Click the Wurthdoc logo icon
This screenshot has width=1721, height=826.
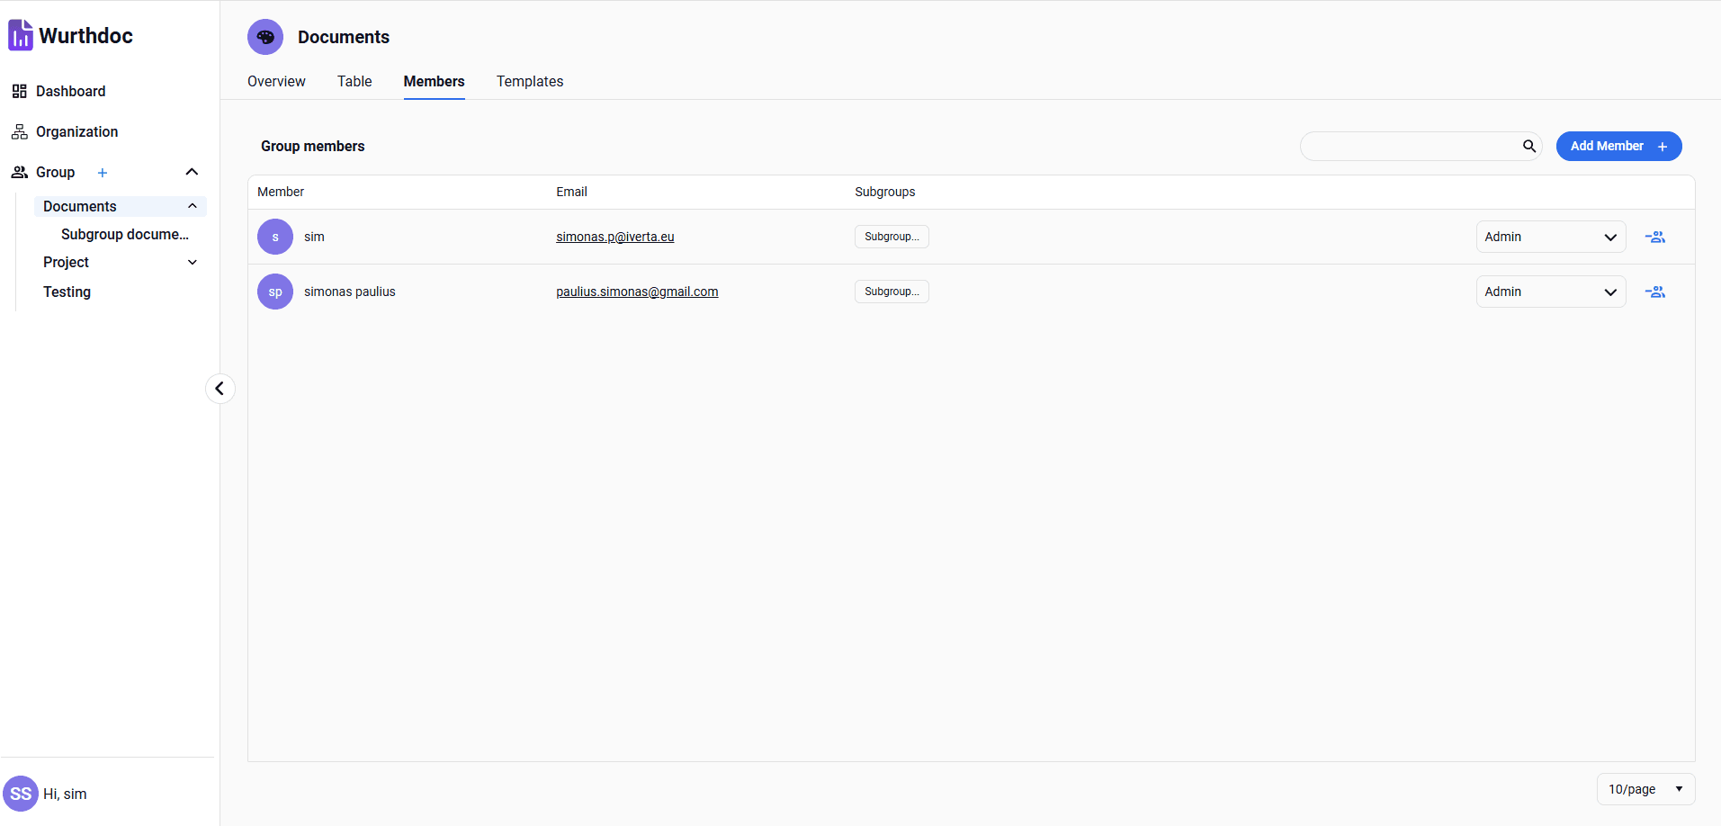click(x=21, y=35)
